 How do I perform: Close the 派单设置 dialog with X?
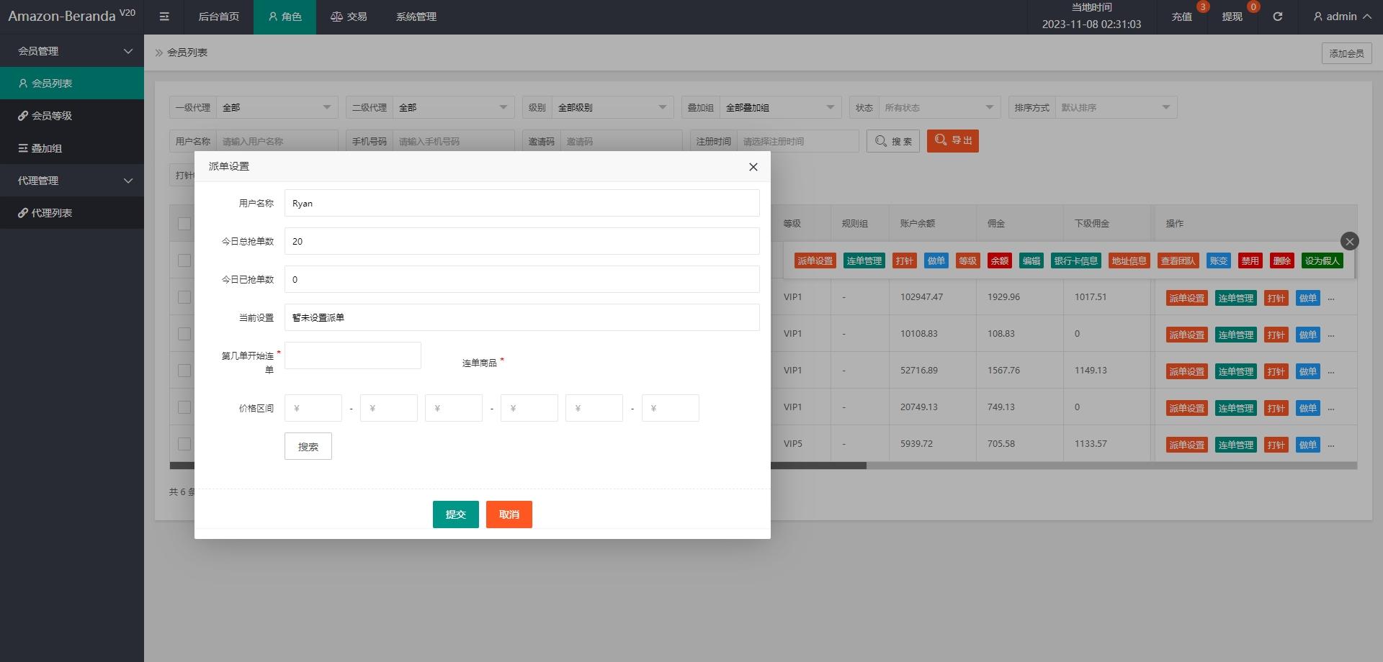coord(753,167)
